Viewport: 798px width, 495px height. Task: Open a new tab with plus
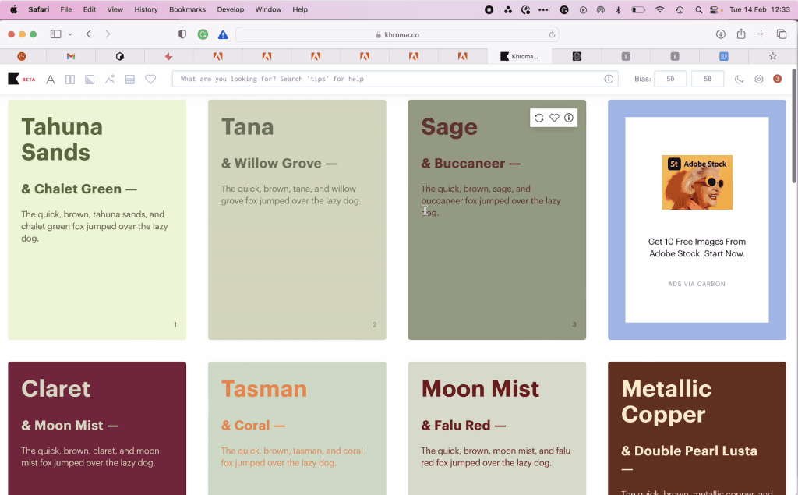761,34
